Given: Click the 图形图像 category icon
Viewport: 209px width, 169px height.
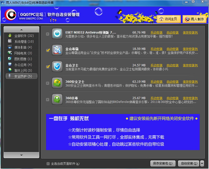Looking at the screenshot, I should [x=10, y=59].
